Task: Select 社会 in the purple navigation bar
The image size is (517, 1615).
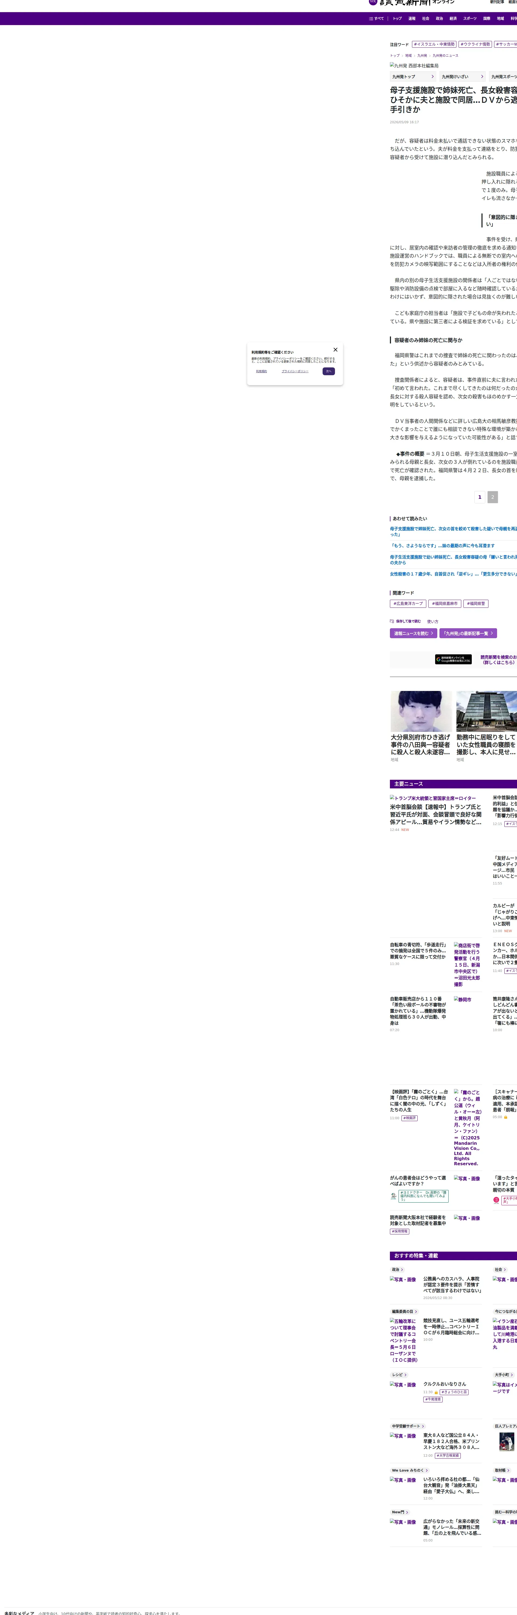Action: [x=425, y=19]
